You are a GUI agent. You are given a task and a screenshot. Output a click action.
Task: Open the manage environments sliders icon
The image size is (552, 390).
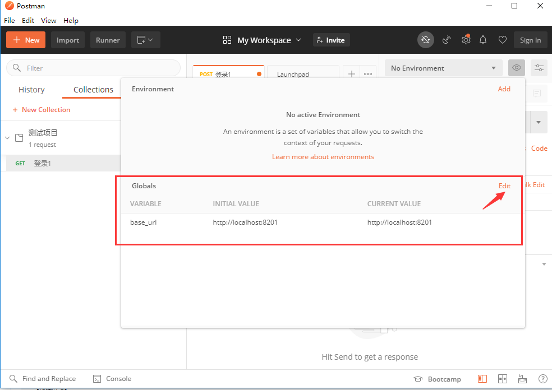point(539,68)
